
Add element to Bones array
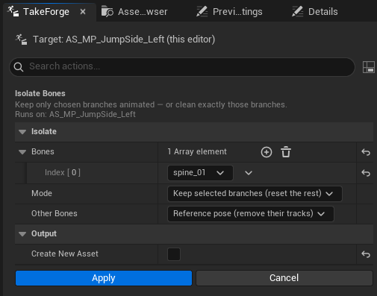click(x=267, y=152)
